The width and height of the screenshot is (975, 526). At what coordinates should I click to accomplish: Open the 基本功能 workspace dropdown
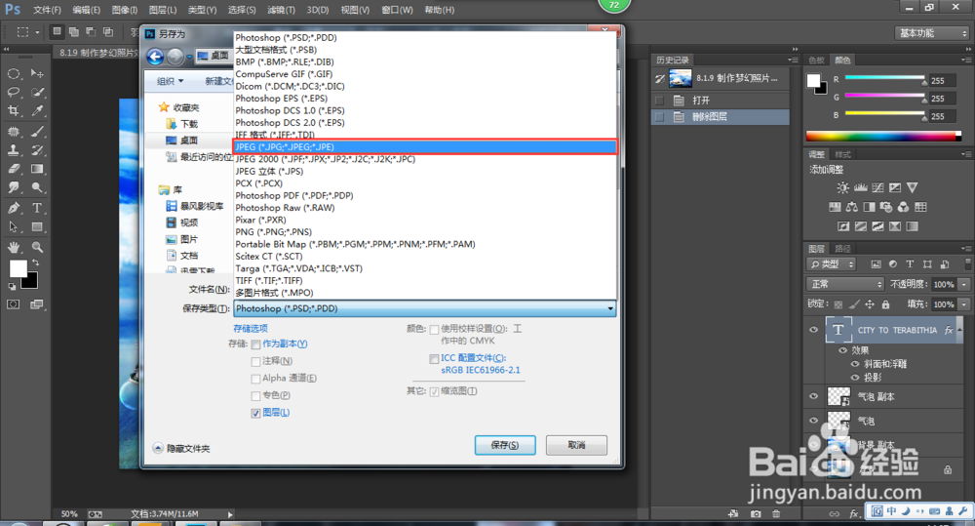pos(933,33)
